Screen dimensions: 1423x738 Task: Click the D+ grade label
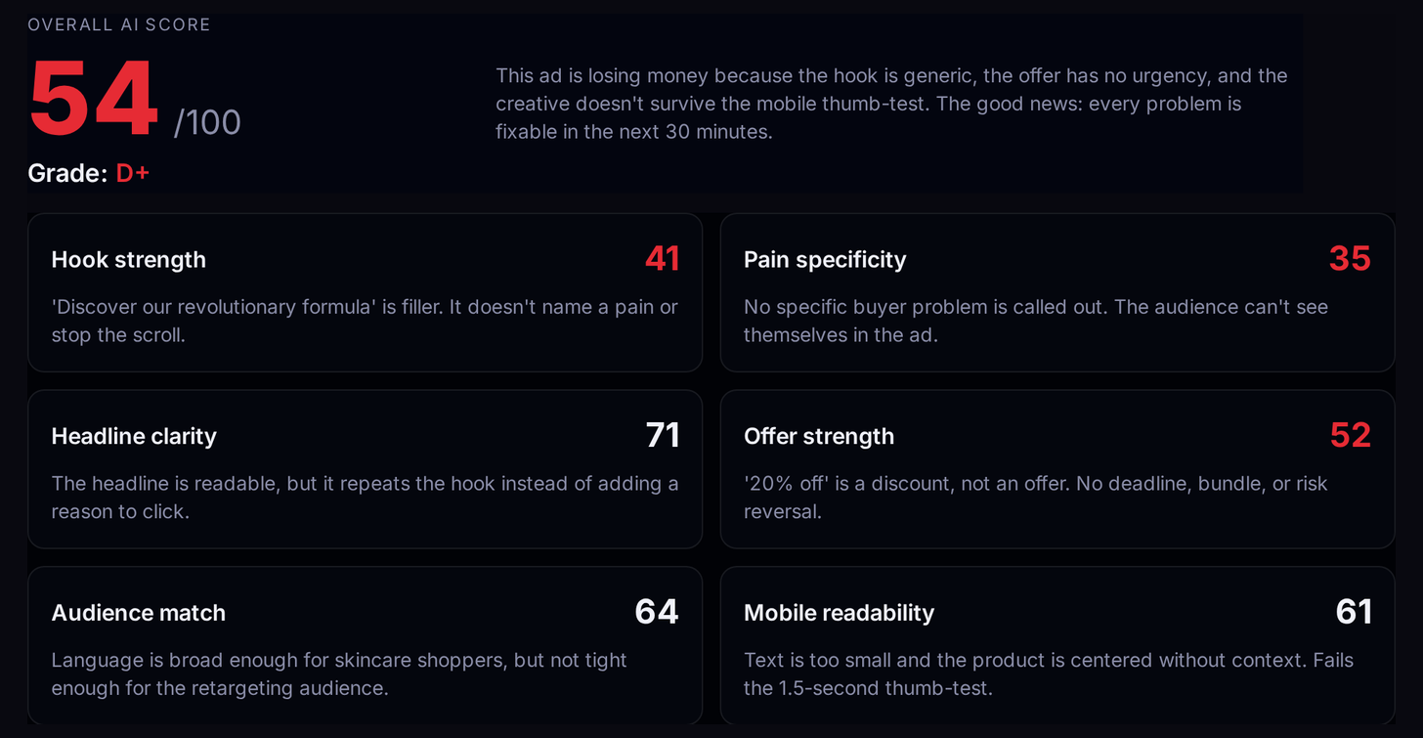click(x=132, y=173)
